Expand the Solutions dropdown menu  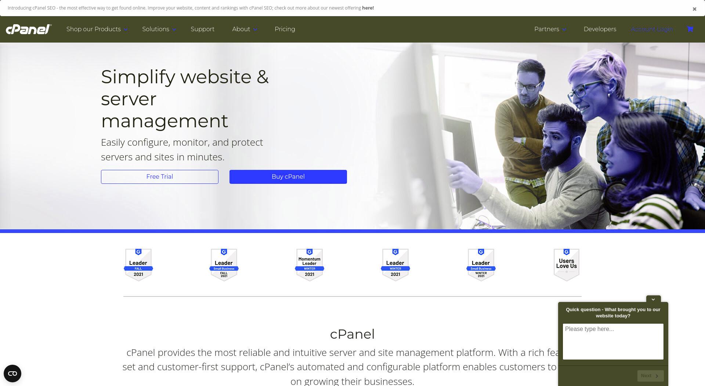click(x=159, y=29)
